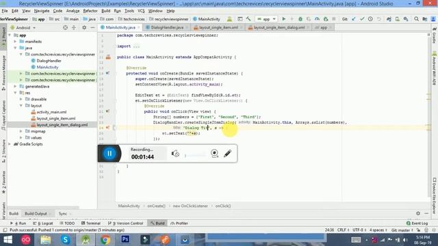Collapse the java folder
This screenshot has width=438, height=246.
click(15, 48)
